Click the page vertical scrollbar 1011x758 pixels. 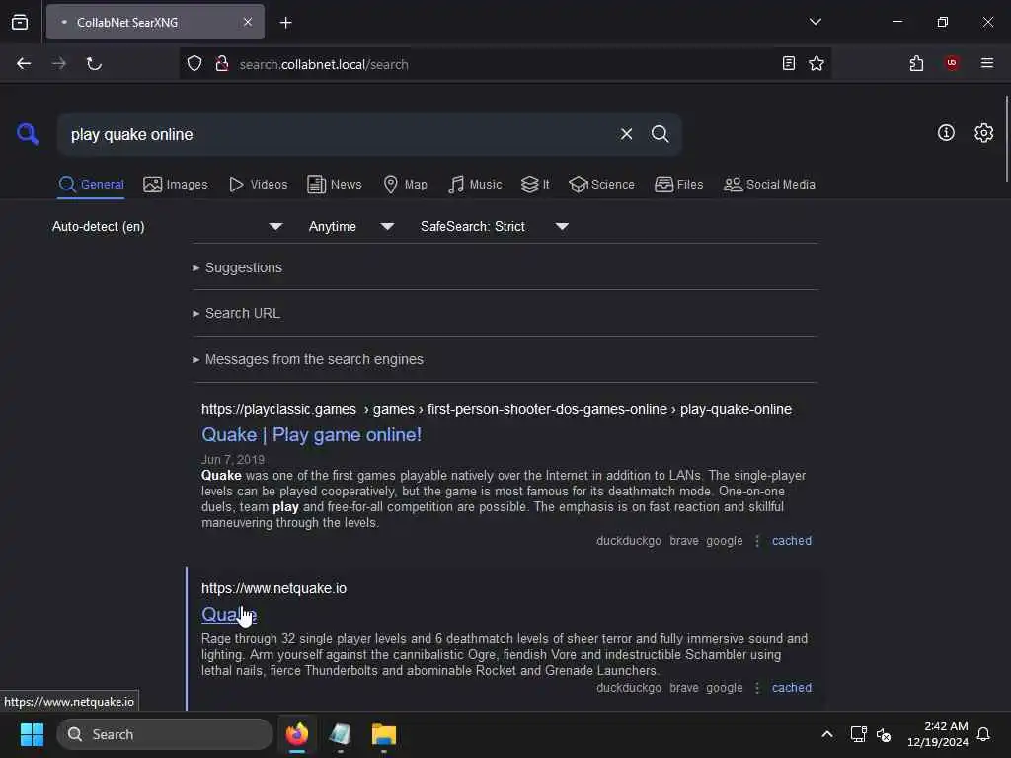(x=1006, y=138)
